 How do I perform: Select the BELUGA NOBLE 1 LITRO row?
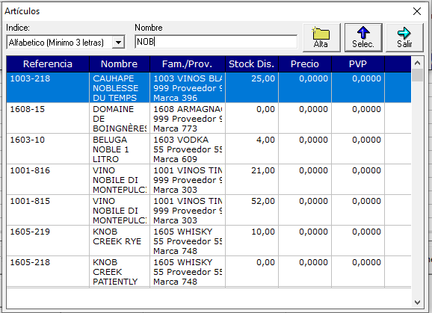click(x=209, y=149)
